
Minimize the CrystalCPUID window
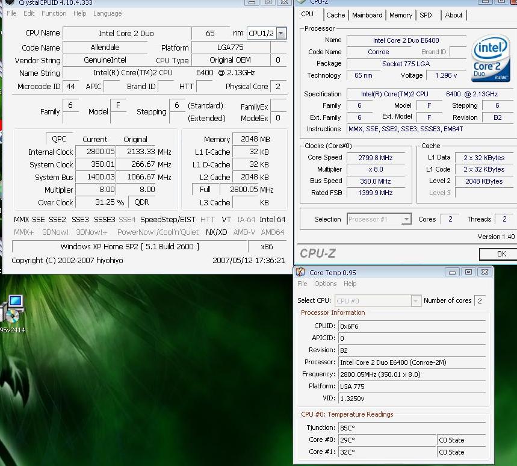[252, 2]
